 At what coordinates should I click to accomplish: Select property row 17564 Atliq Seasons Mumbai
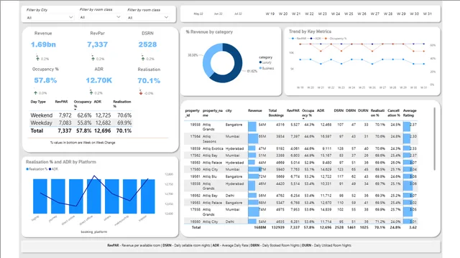[x=301, y=138]
